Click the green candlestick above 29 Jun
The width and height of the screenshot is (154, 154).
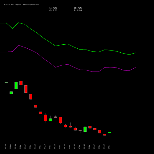coord(11,93)
